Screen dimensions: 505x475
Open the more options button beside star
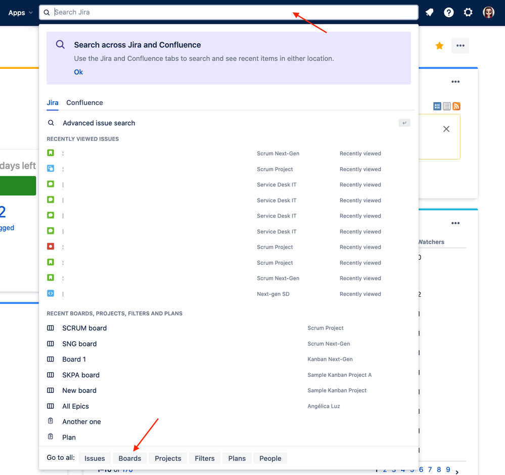(x=460, y=46)
